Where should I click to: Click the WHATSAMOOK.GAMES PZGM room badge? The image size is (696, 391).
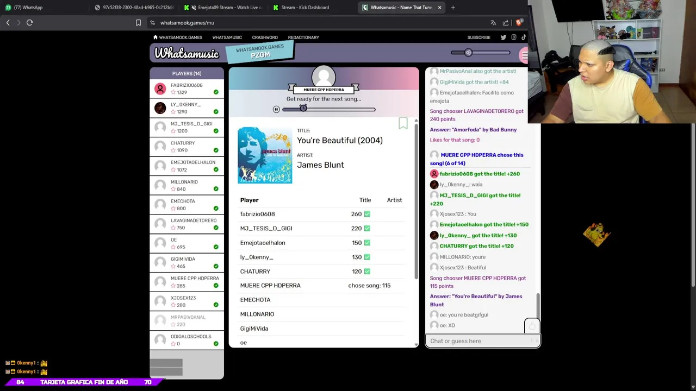coord(260,52)
